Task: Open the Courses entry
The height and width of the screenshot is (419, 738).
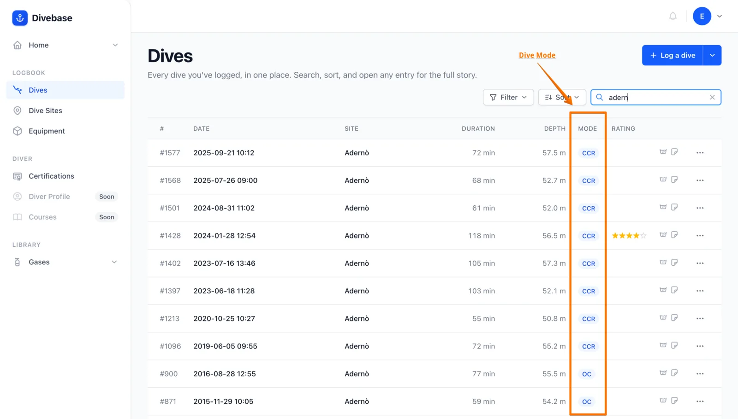Action: pos(65,217)
